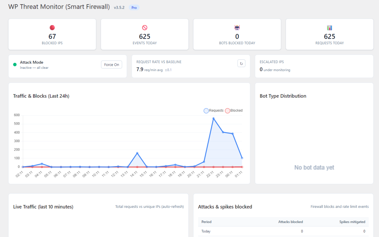This screenshot has height=237, width=379.
Task: Click the 67 Blocked IPs count
Action: click(x=52, y=37)
